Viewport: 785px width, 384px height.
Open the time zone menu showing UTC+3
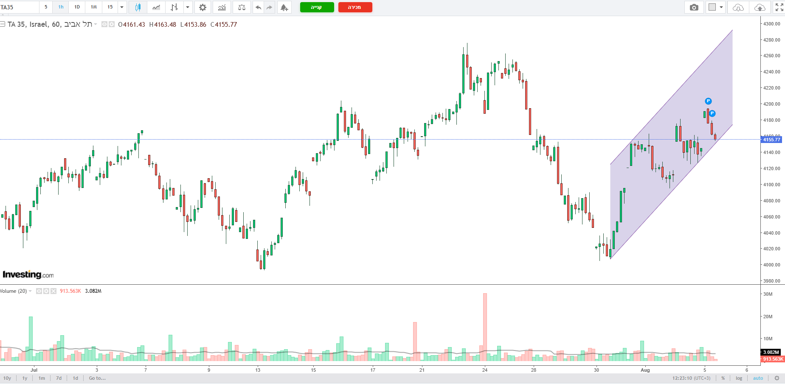(691, 378)
